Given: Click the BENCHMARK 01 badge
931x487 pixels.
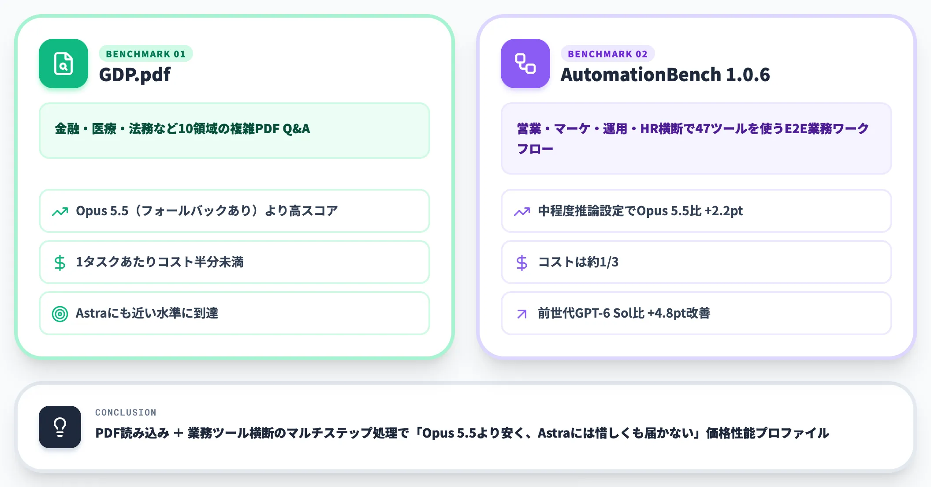Looking at the screenshot, I should (146, 54).
